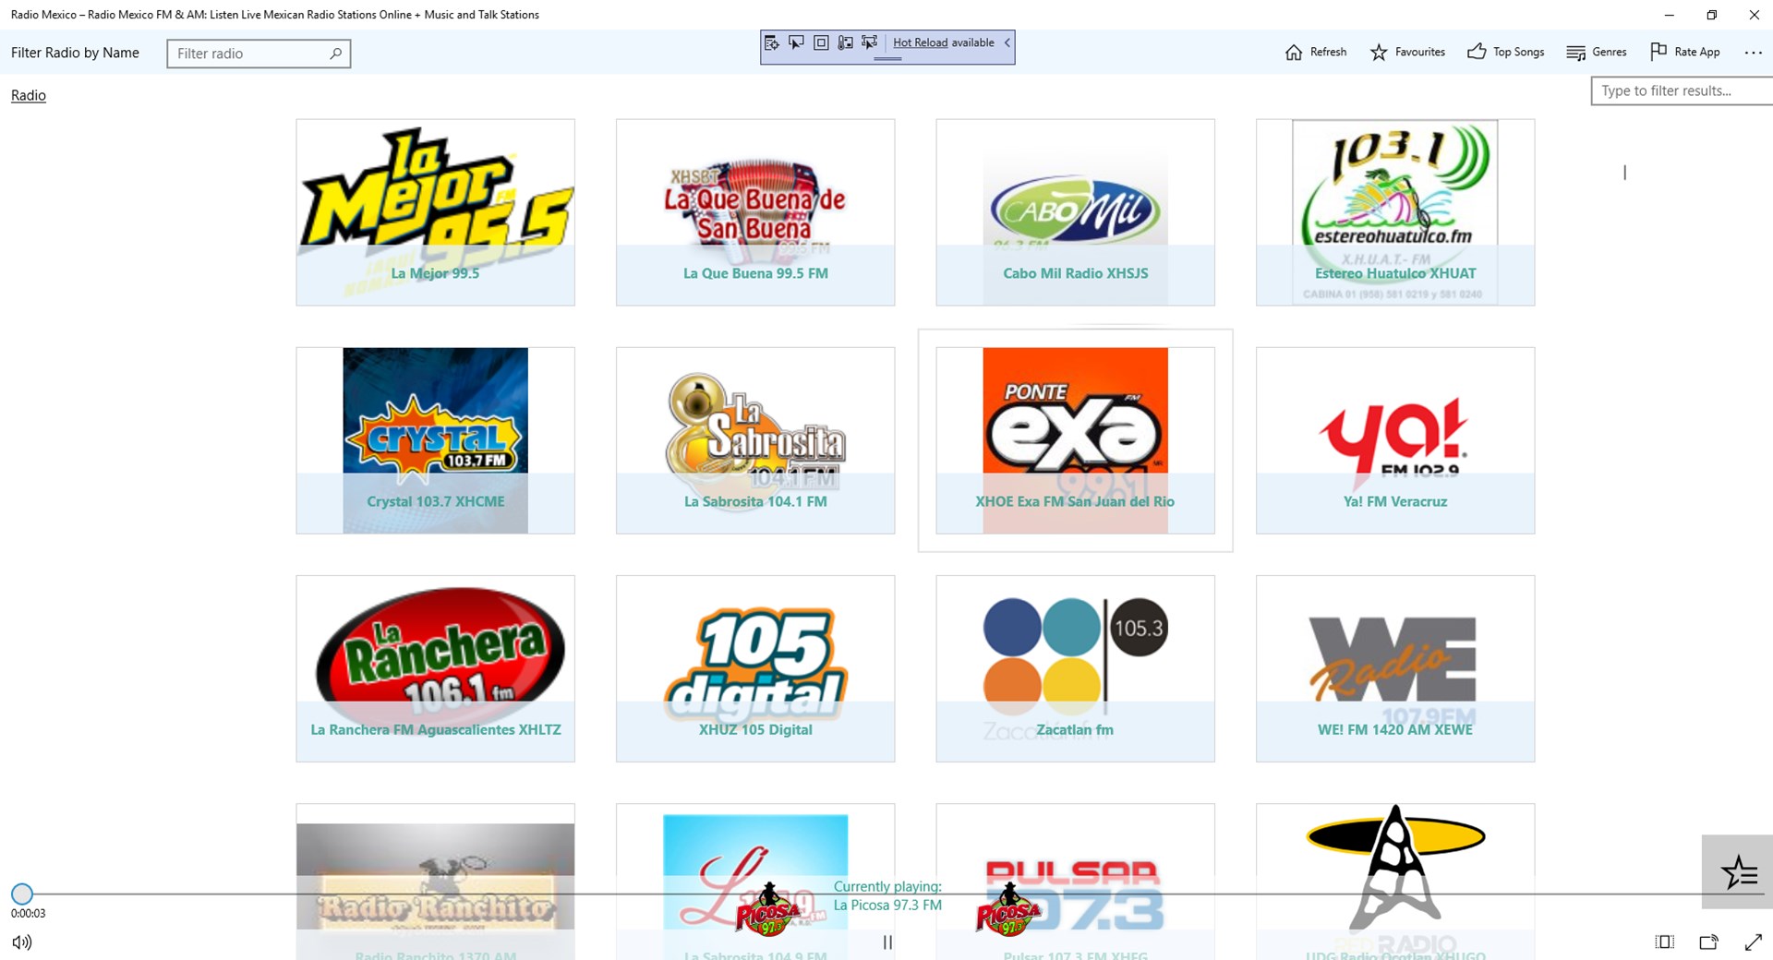Pause the current radio playback
This screenshot has height=960, width=1773.
(887, 942)
